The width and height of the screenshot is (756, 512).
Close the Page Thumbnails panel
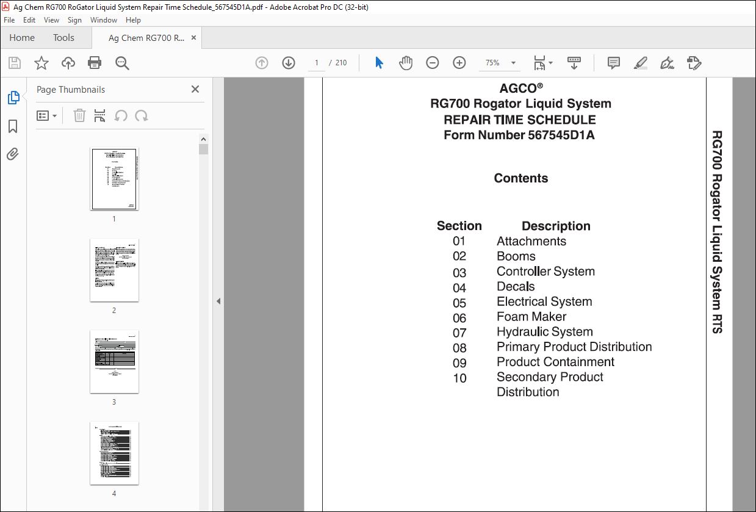point(195,89)
